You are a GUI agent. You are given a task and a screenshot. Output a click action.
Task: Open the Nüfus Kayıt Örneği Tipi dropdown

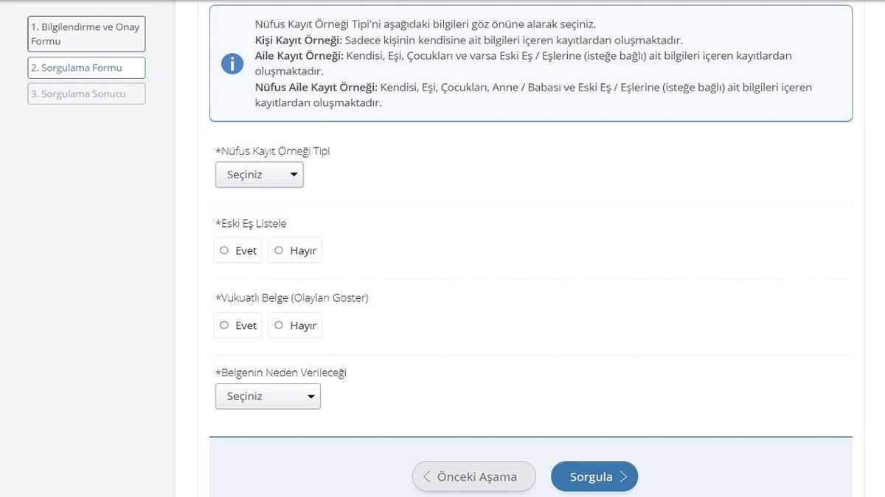click(259, 174)
